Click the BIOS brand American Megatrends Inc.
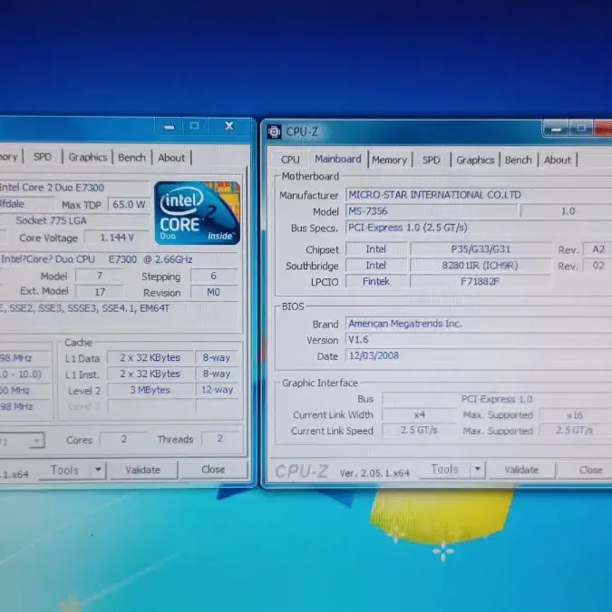This screenshot has width=612, height=612. [479, 324]
